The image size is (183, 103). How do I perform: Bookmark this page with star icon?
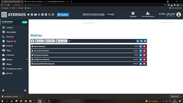pyautogui.click(x=165, y=5)
